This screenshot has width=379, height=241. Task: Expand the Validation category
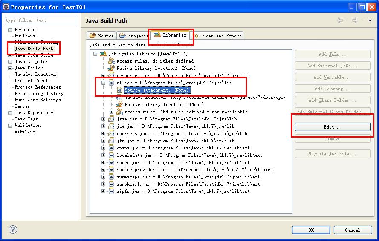tap(10, 126)
